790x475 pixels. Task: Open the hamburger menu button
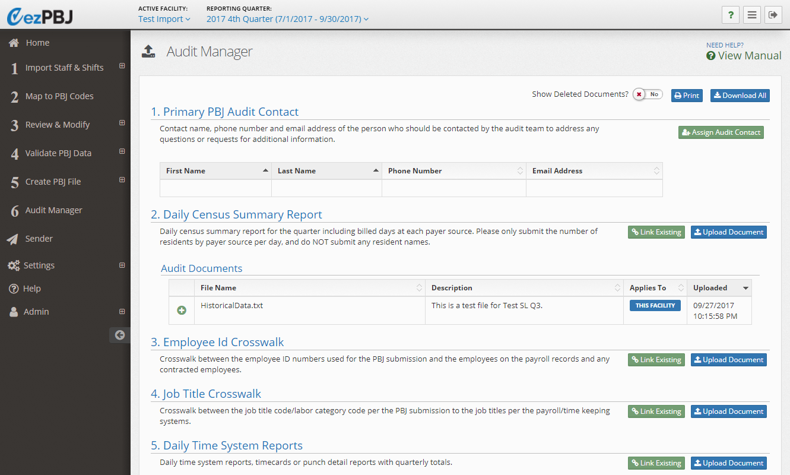752,15
